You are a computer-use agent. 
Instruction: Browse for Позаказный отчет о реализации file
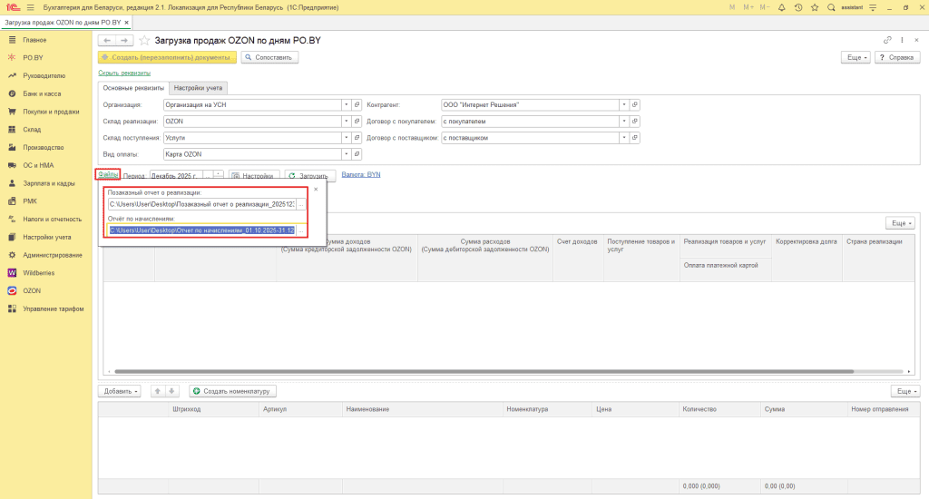pos(301,204)
